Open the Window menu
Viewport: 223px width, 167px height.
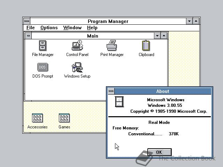point(72,27)
